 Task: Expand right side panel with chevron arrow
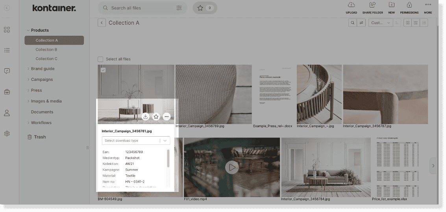[x=433, y=165]
